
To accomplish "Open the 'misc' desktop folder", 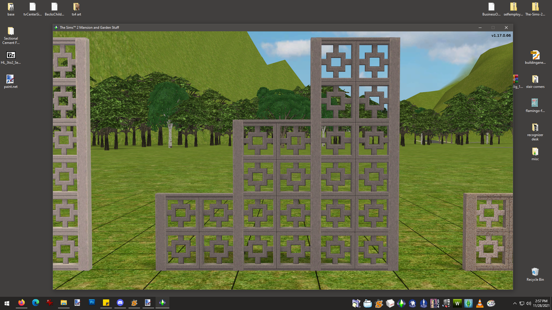I will point(535,154).
